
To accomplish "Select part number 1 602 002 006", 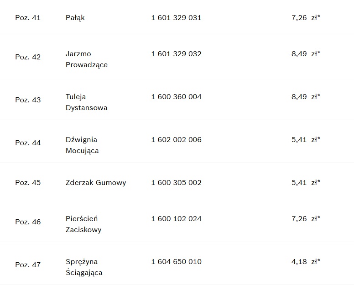I will coord(176,139).
